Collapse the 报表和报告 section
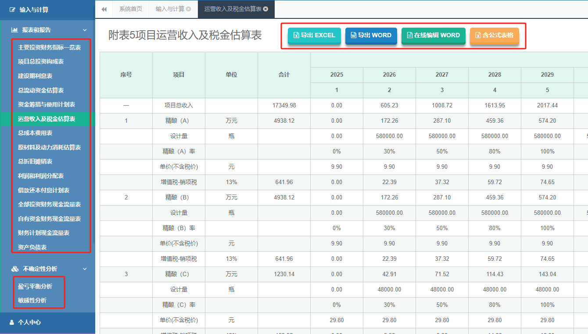This screenshot has height=334, width=588. point(85,30)
